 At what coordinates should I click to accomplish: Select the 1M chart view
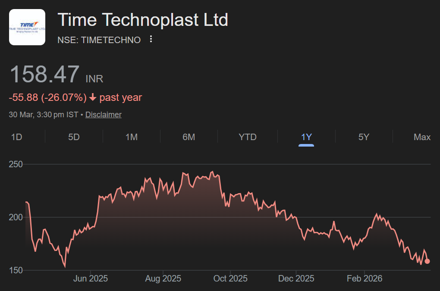pos(132,137)
